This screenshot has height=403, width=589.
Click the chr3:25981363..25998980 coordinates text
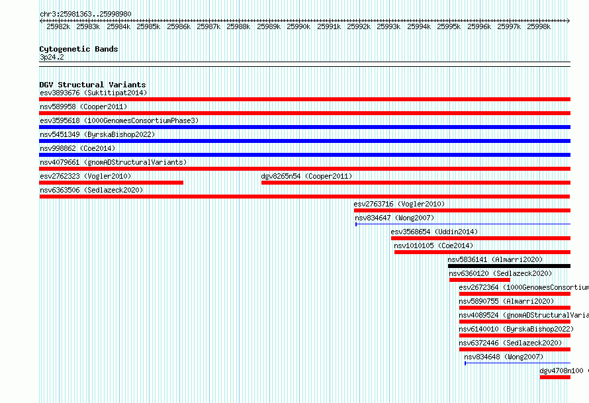click(x=85, y=15)
